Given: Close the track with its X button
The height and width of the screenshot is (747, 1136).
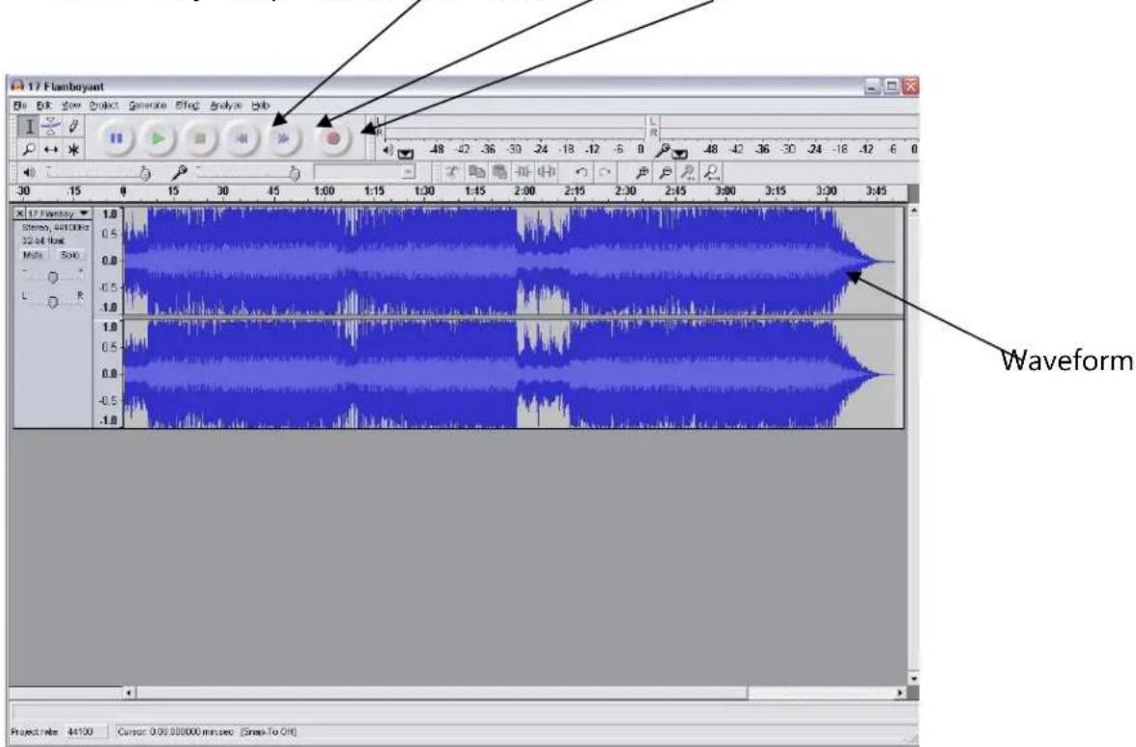Looking at the screenshot, I should [x=19, y=214].
